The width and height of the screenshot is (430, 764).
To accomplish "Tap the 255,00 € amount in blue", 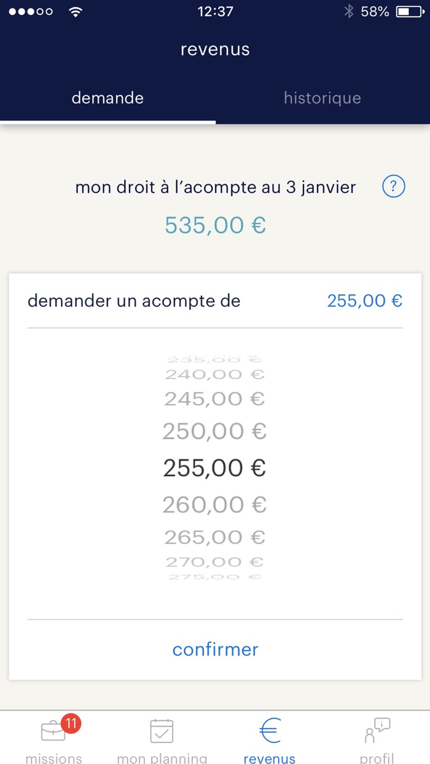I will 364,301.
